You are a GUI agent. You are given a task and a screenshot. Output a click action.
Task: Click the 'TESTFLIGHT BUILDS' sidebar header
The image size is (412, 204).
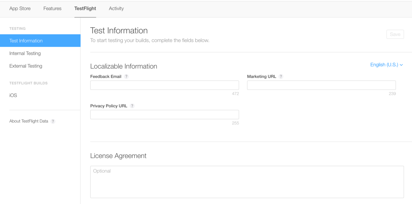pyautogui.click(x=28, y=83)
